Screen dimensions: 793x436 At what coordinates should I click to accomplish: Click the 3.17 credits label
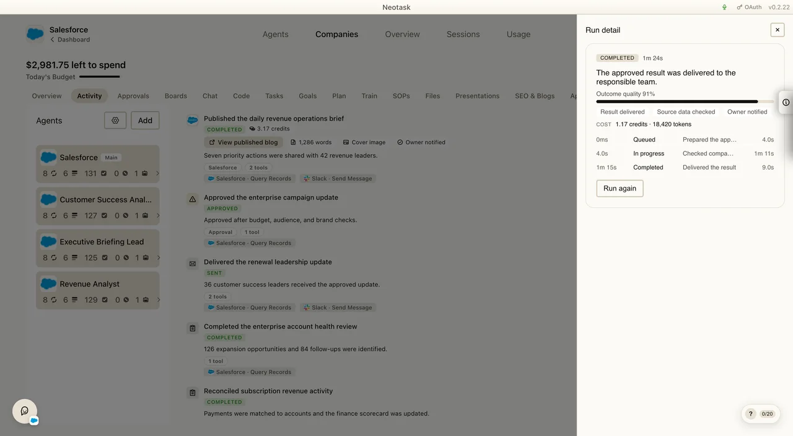pyautogui.click(x=269, y=129)
